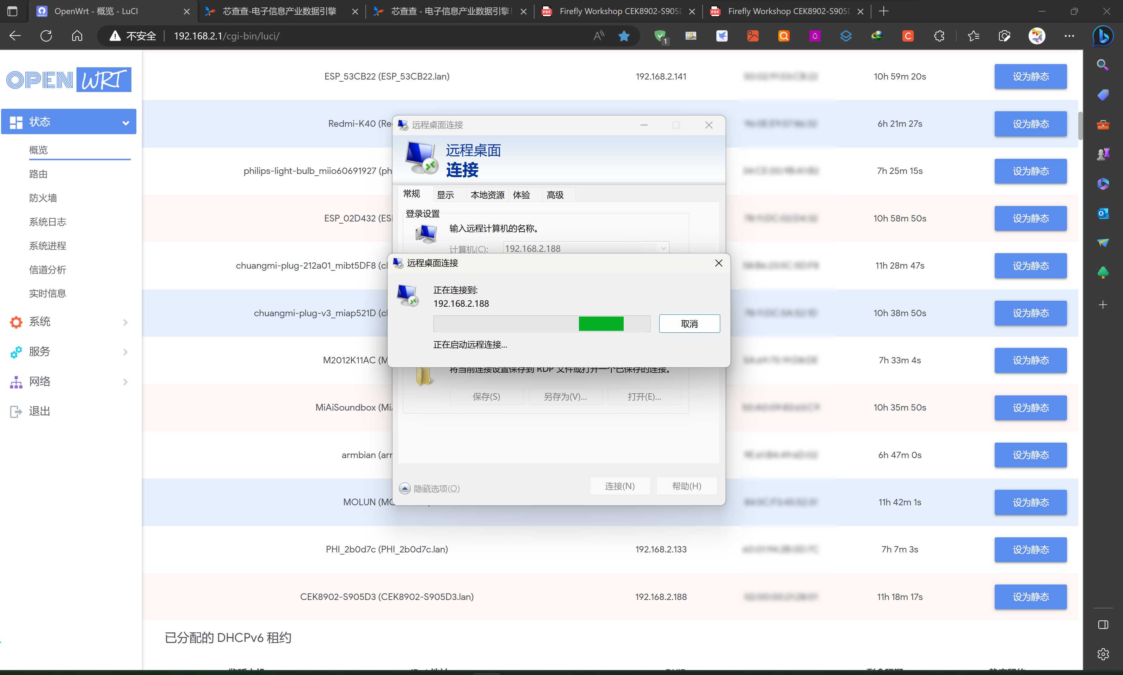The image size is (1123, 675).
Task: Set ESP_53CB22 lease as static
Action: 1030,76
